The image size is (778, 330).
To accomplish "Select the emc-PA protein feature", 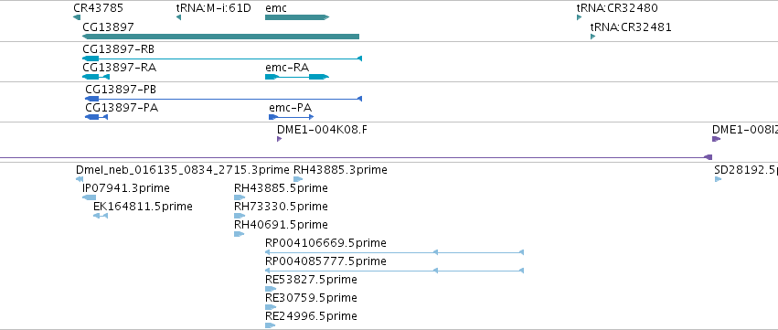I will (x=292, y=117).
